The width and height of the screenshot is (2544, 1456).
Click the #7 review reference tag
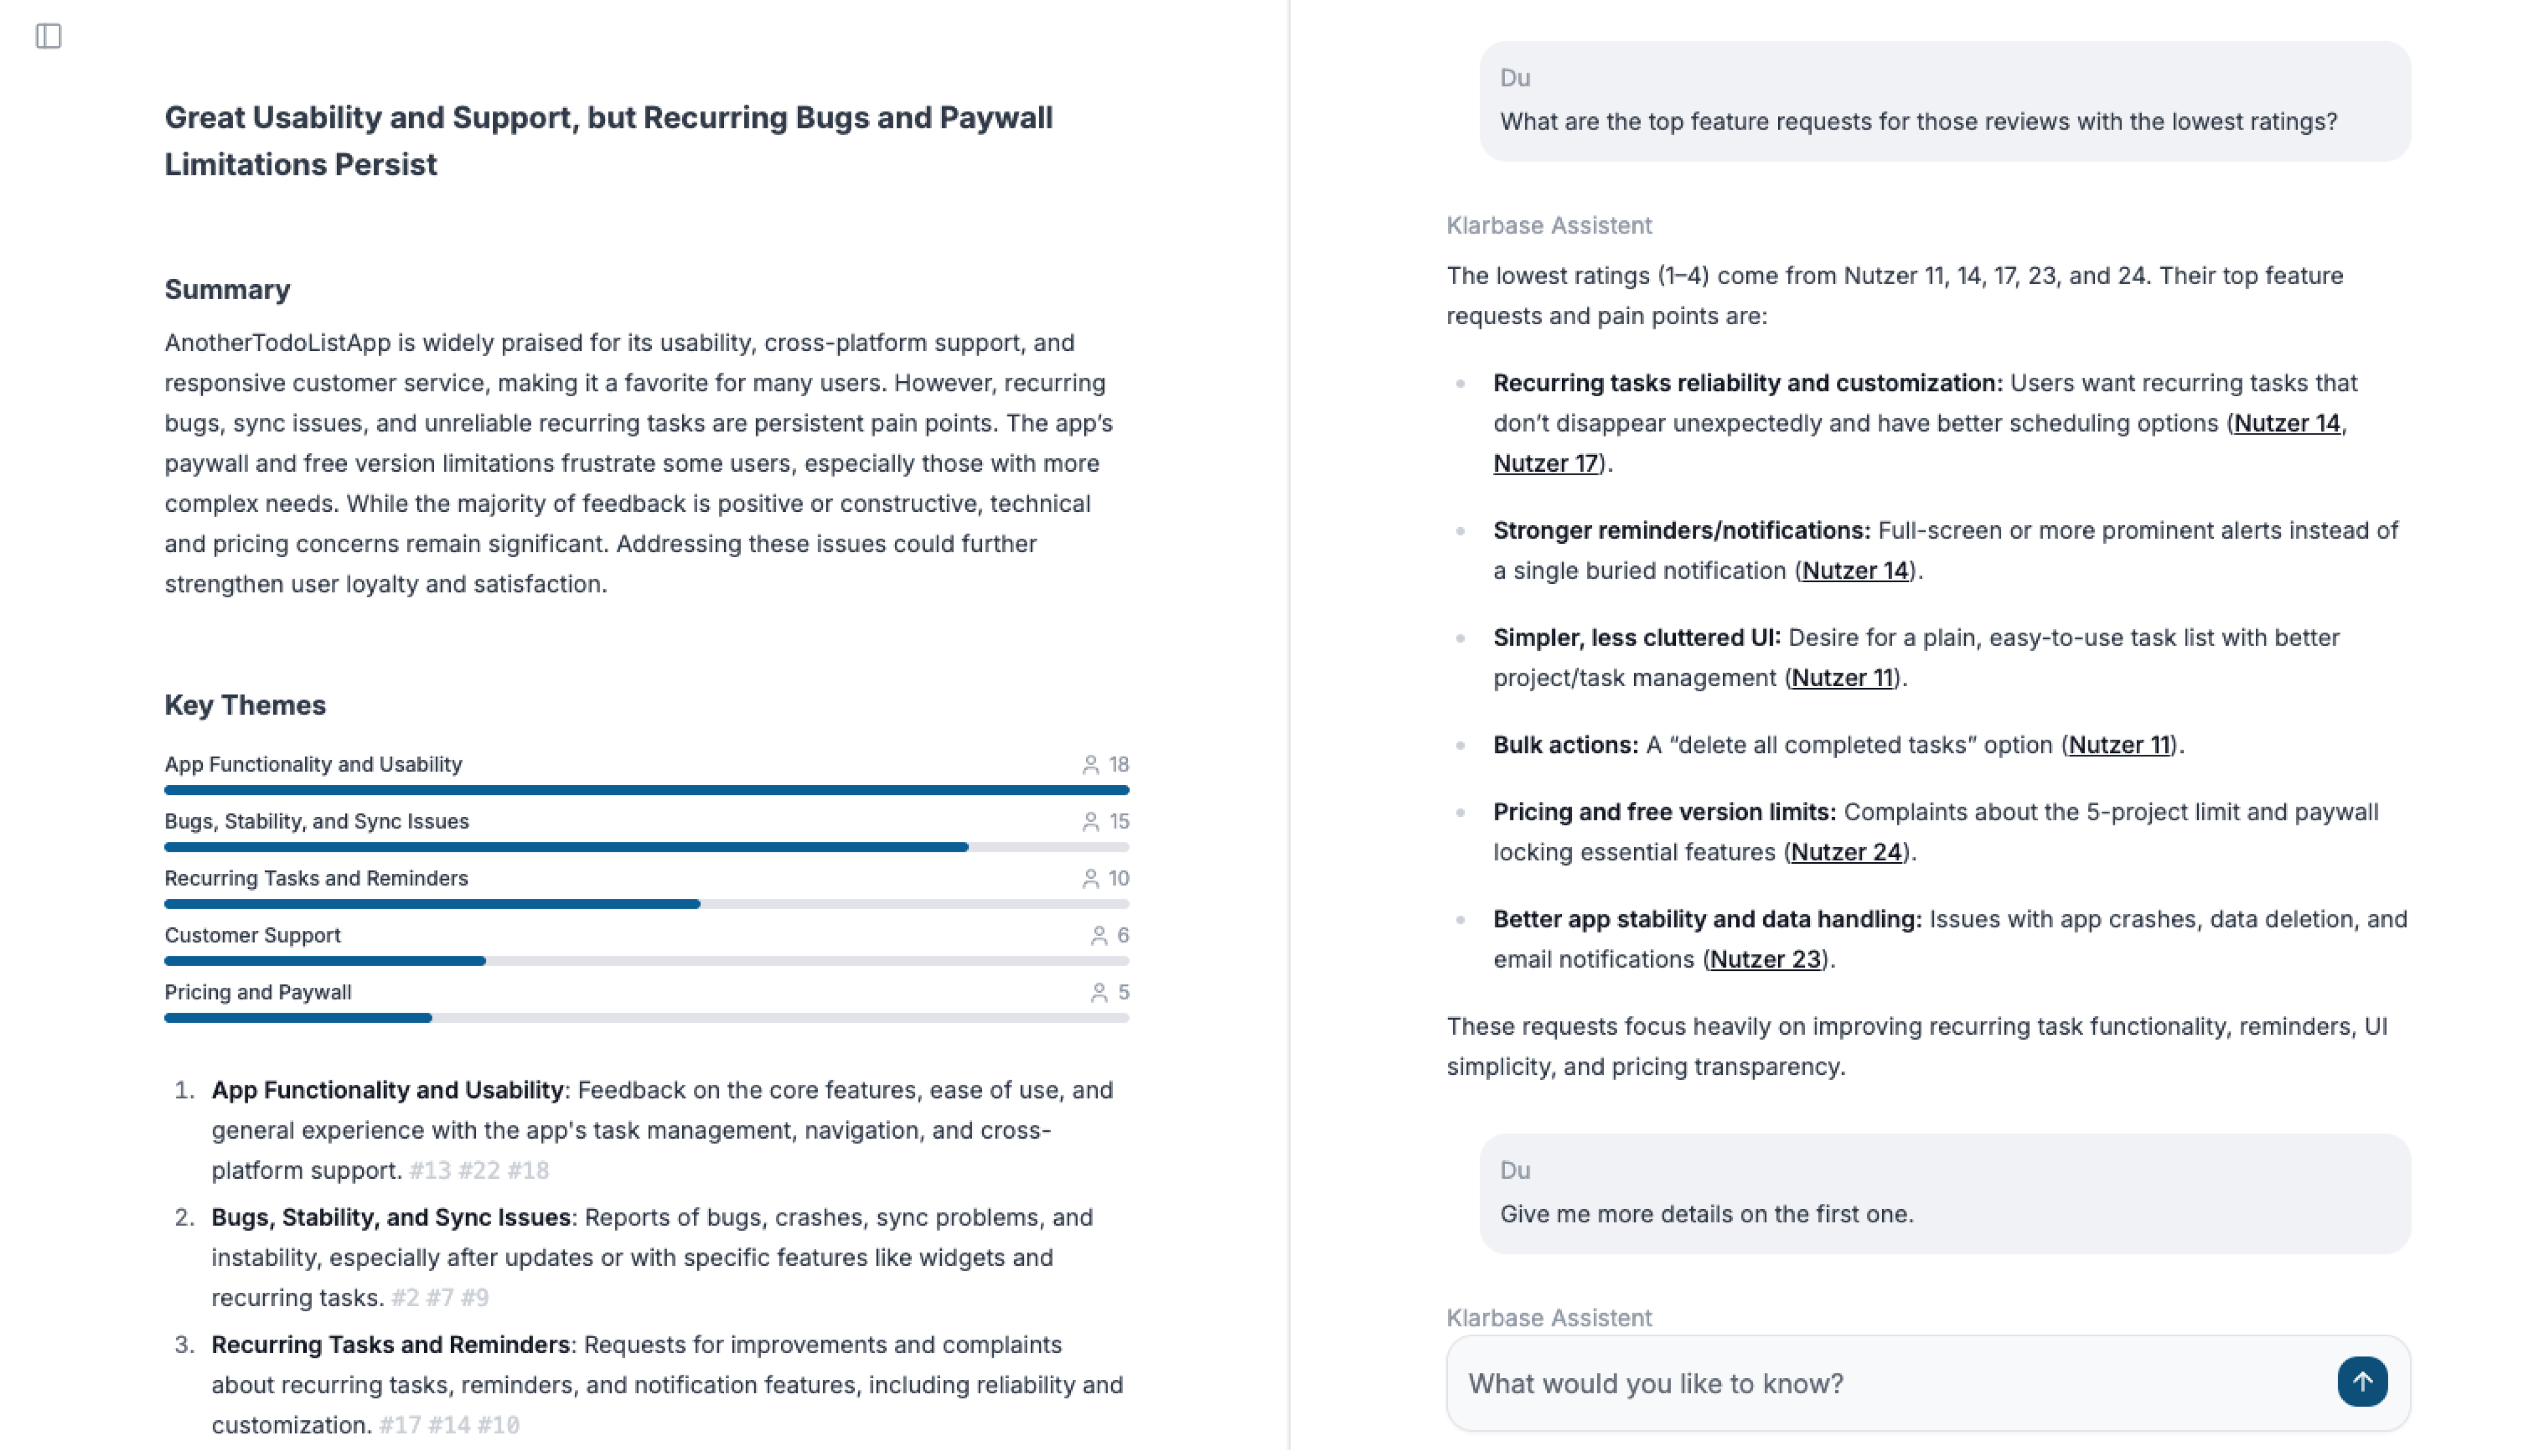(x=440, y=1298)
